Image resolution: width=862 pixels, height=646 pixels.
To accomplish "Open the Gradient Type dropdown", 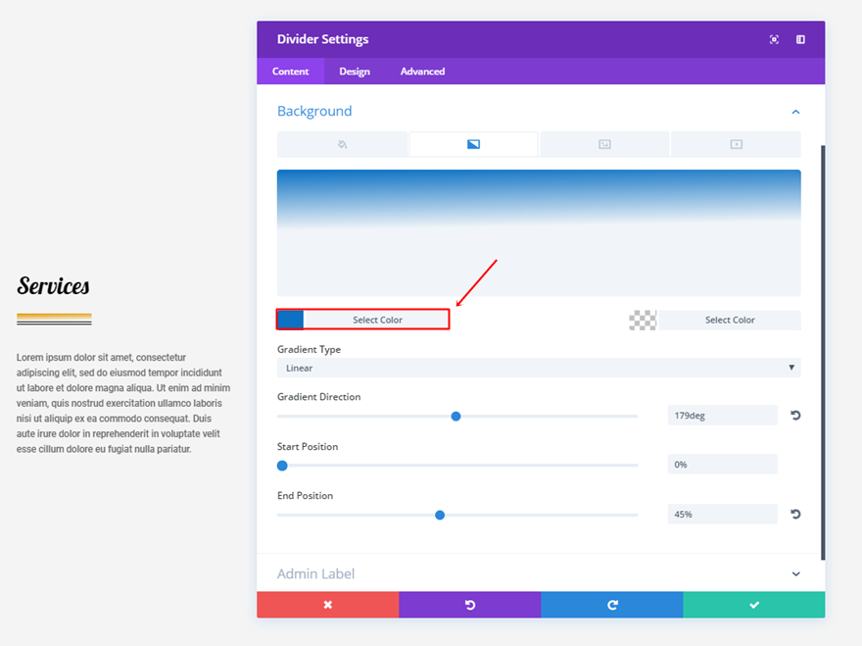I will [539, 368].
